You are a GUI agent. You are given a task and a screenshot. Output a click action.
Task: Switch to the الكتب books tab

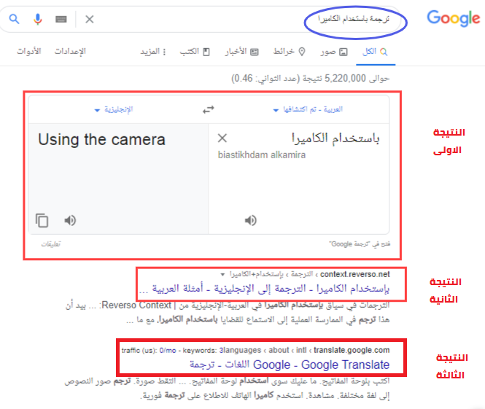[195, 52]
